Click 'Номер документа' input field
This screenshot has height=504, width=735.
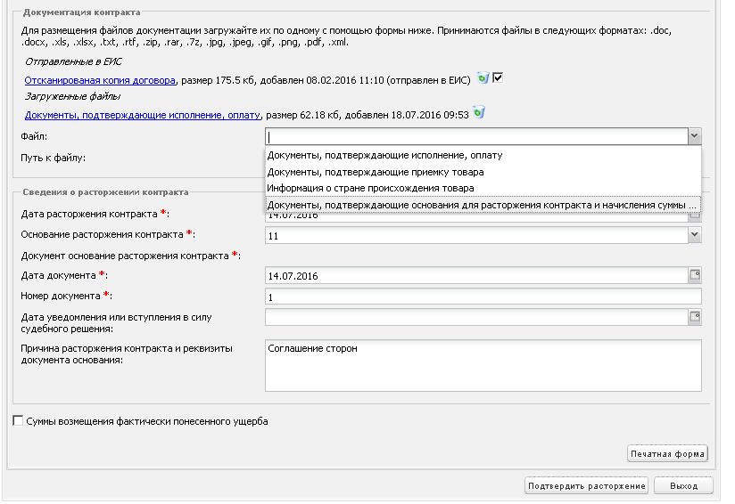point(483,297)
